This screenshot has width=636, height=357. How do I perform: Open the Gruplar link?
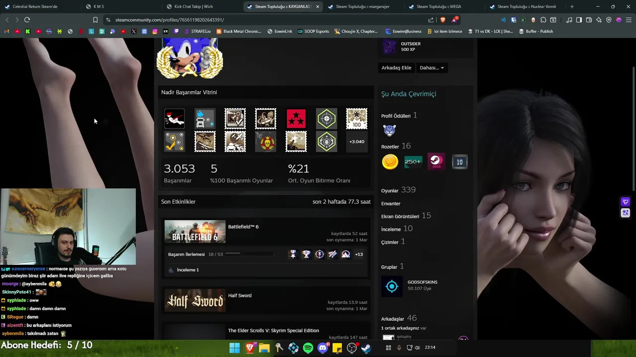393,266
